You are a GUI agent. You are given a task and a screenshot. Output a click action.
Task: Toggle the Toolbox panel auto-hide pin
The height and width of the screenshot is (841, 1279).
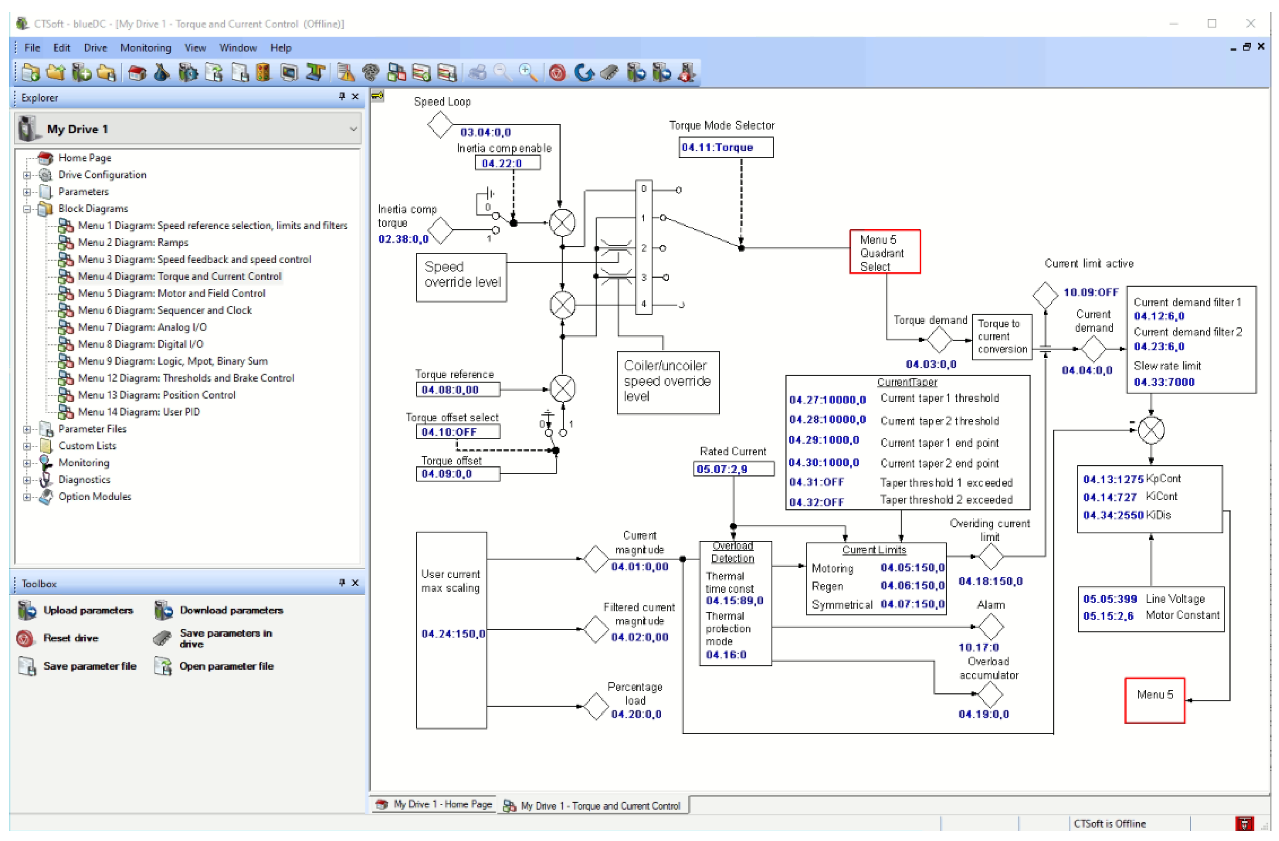[342, 583]
